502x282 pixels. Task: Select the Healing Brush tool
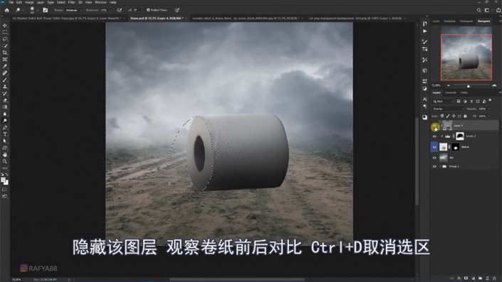coord(5,73)
